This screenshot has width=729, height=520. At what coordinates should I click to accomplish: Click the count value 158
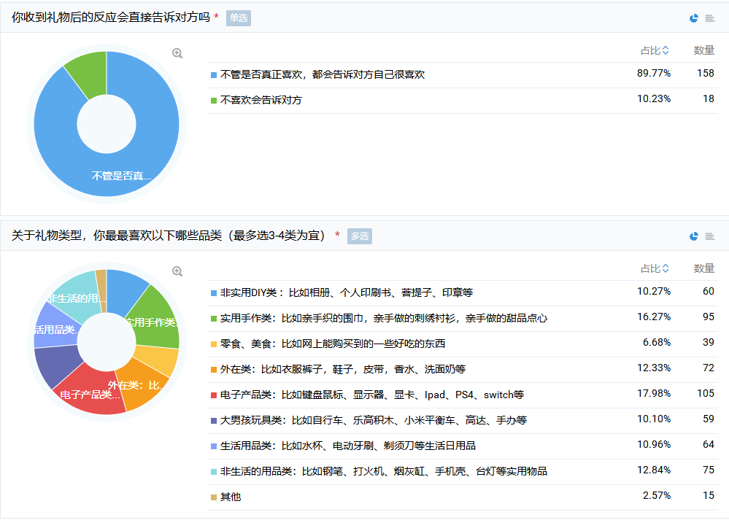point(706,73)
